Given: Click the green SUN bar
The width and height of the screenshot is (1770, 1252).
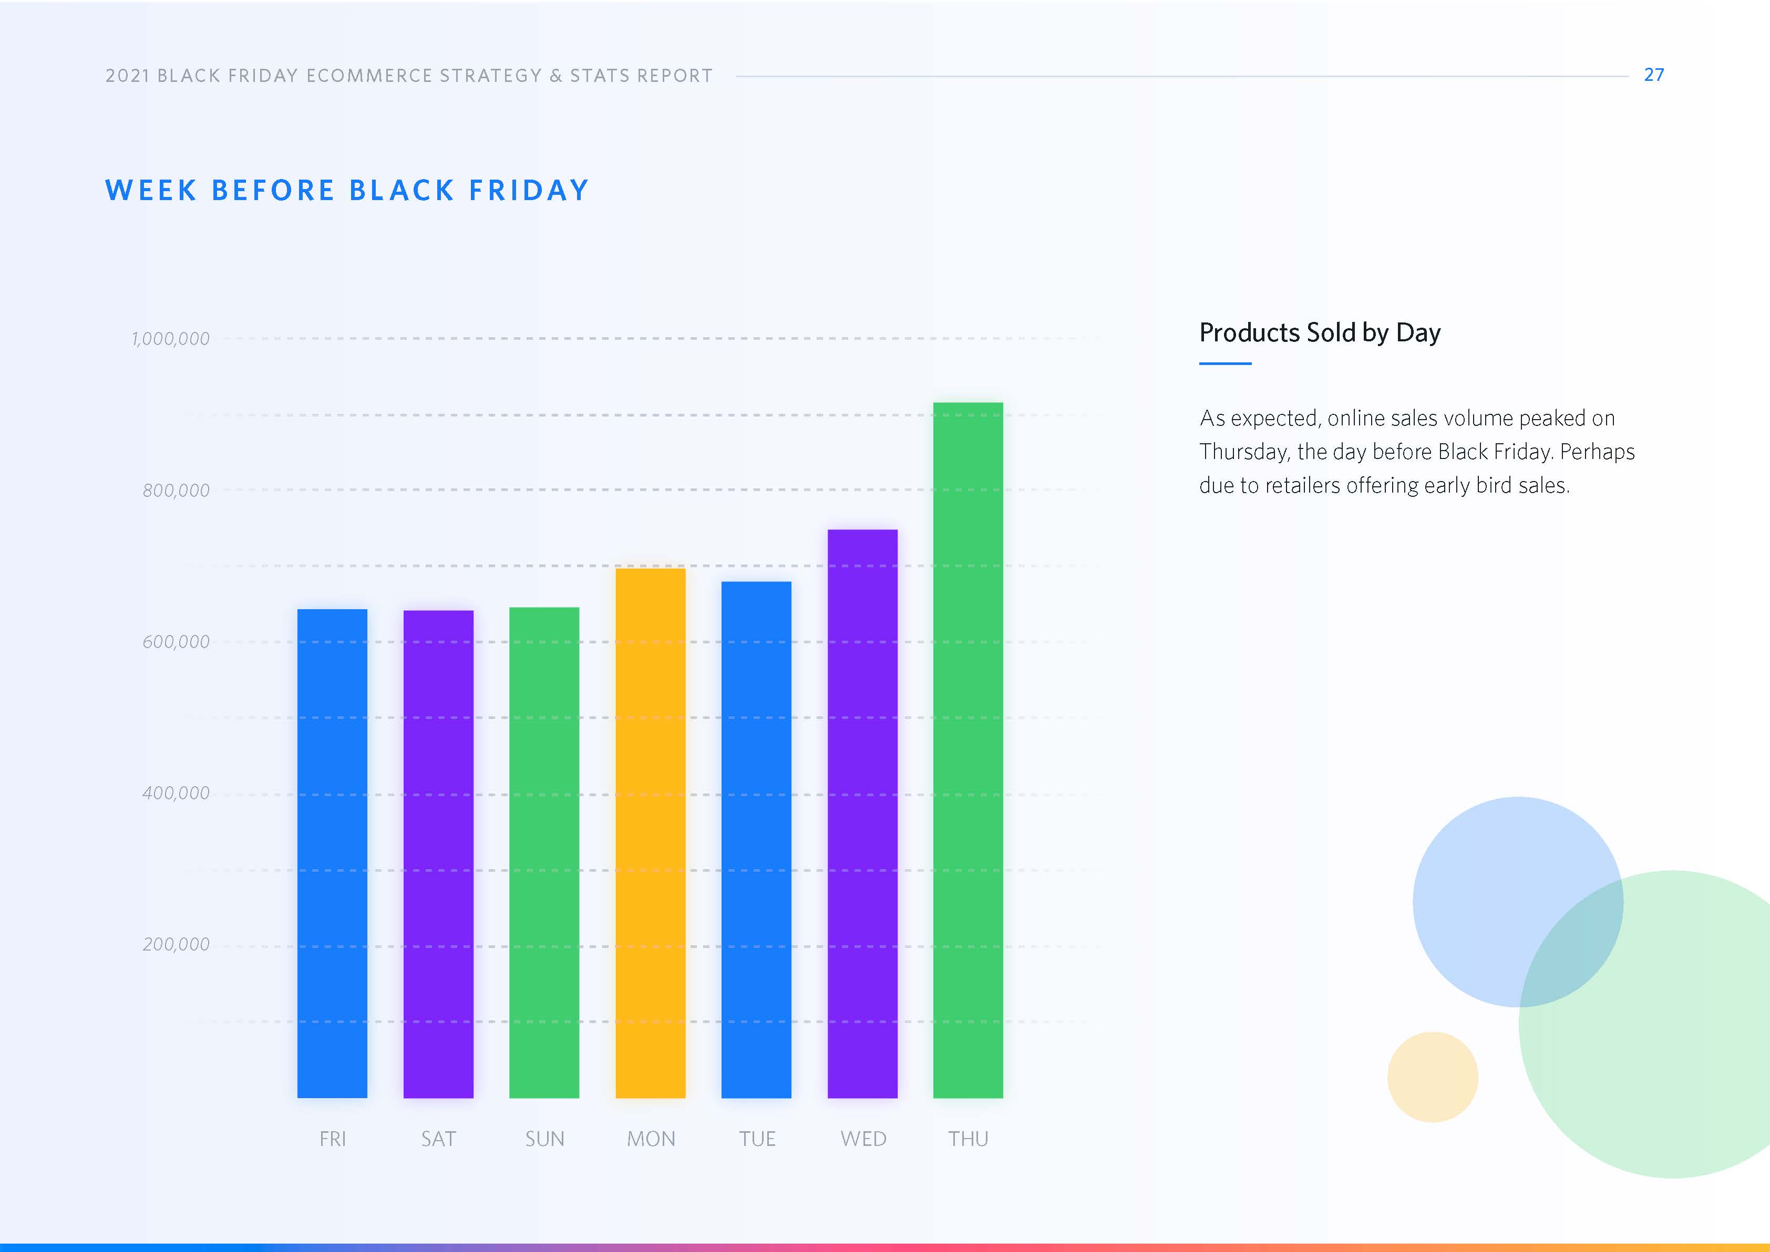Looking at the screenshot, I should 544,852.
